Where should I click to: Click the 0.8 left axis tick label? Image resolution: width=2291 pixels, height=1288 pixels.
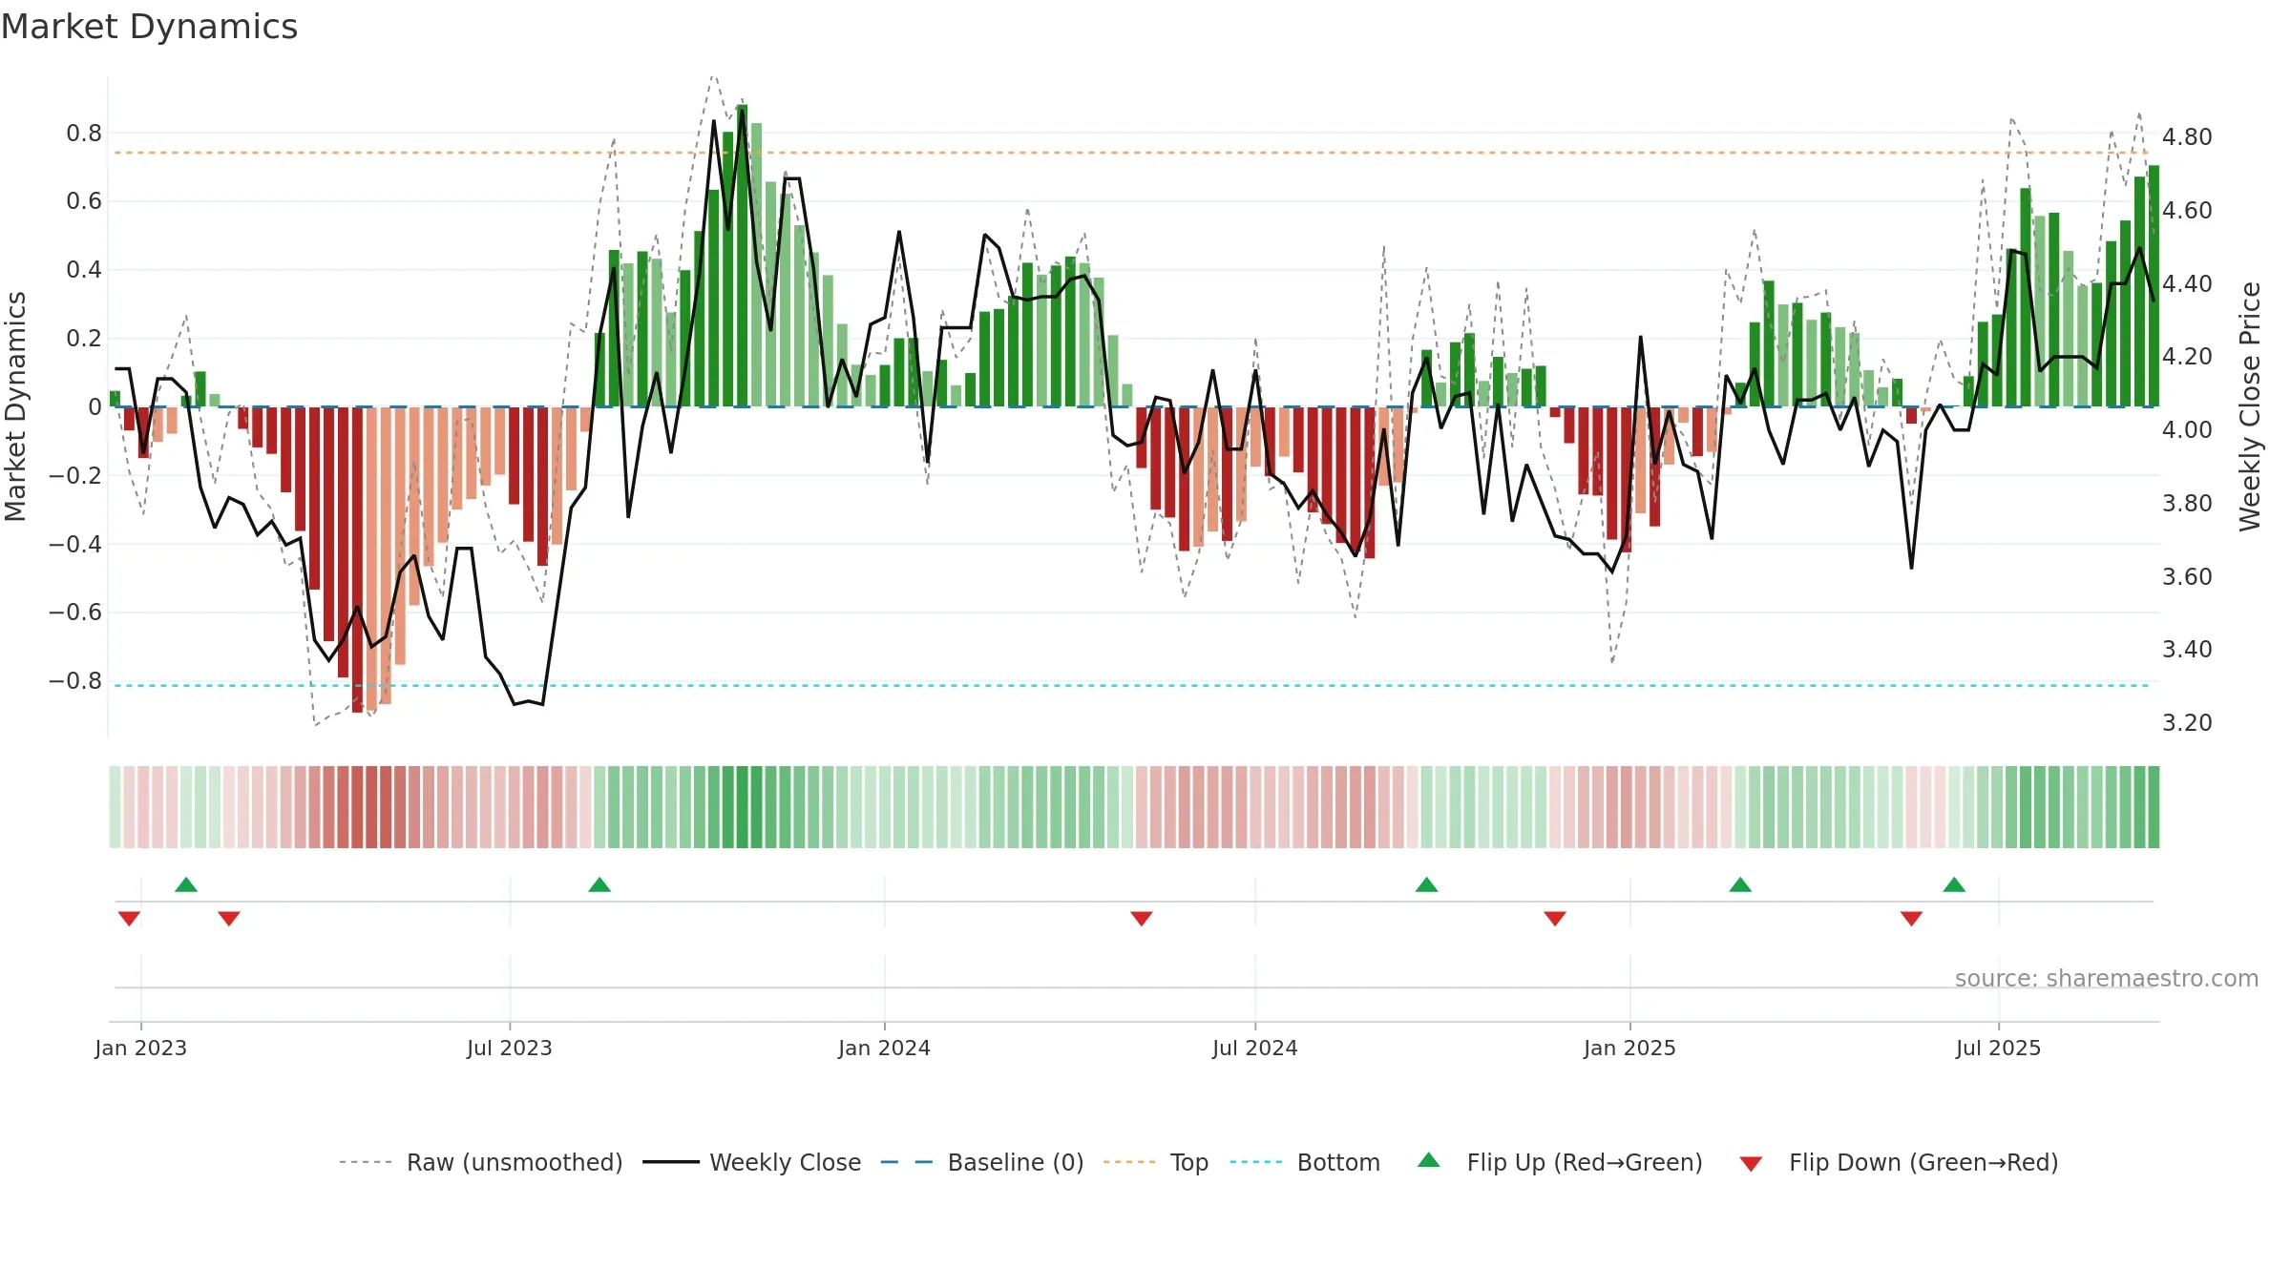pyautogui.click(x=84, y=134)
